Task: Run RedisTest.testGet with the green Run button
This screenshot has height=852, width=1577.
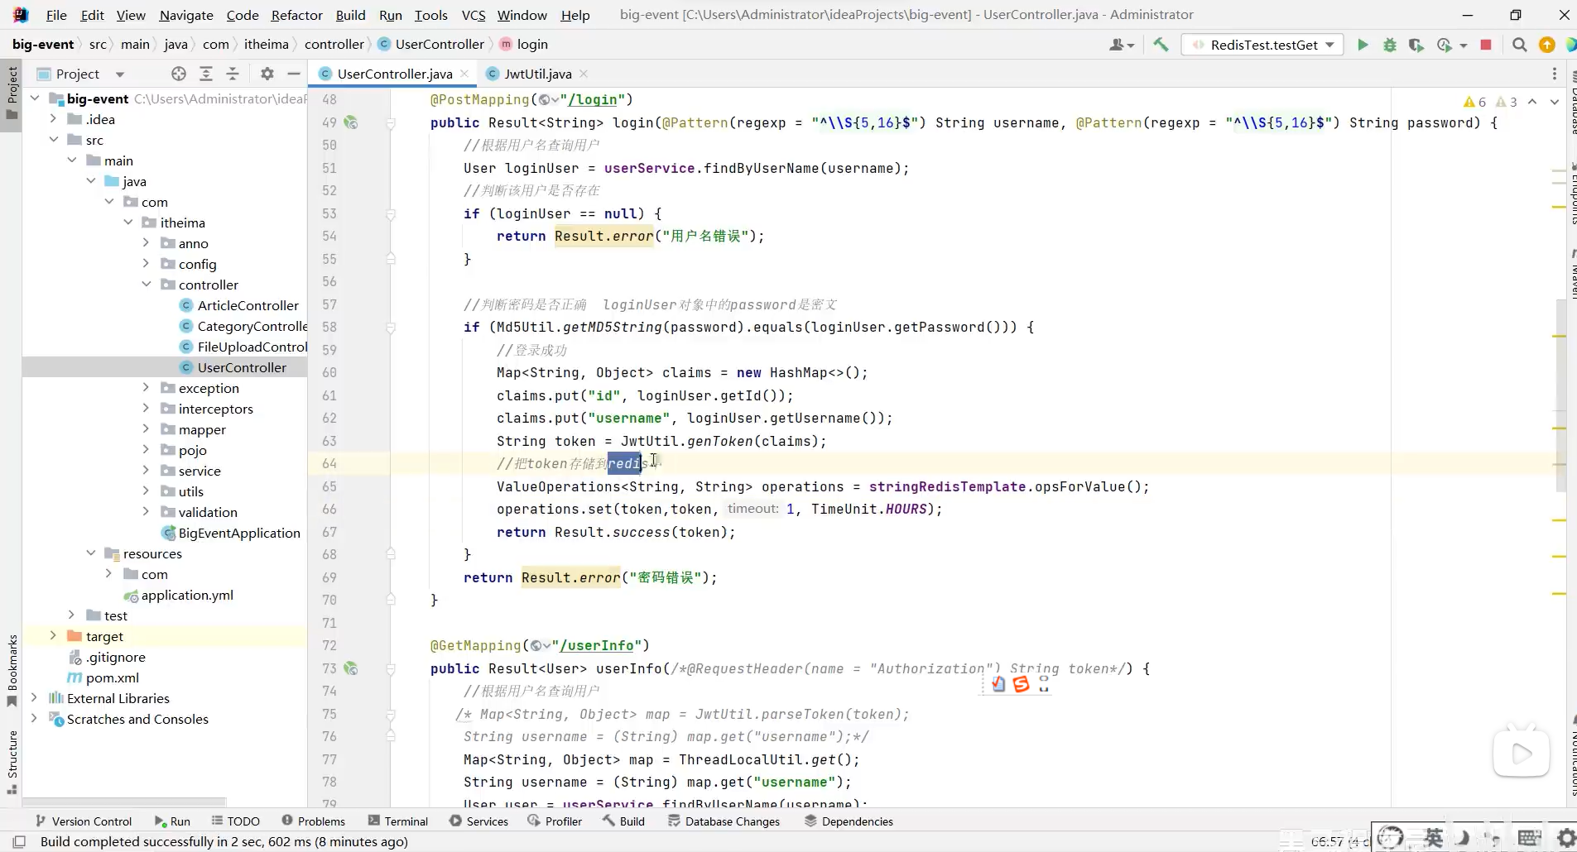Action: (x=1362, y=45)
